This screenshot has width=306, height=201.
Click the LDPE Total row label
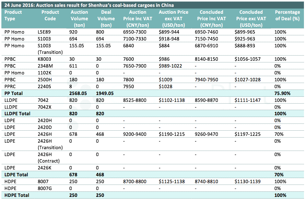[16, 175]
